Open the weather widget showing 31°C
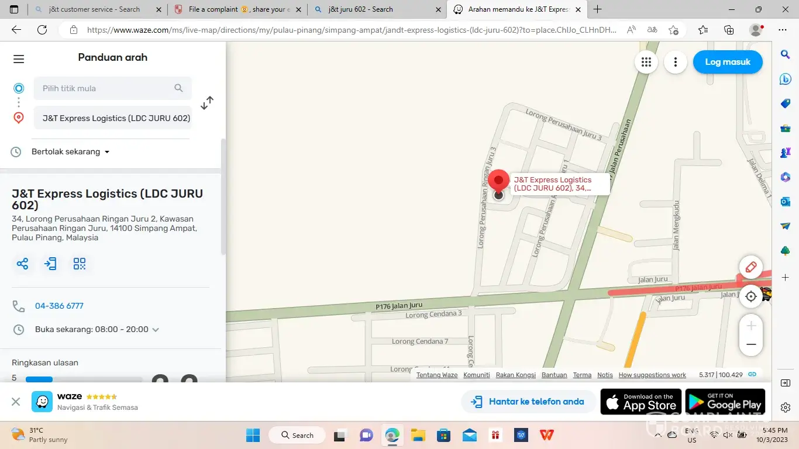Viewport: 799px width, 449px height. [40, 435]
